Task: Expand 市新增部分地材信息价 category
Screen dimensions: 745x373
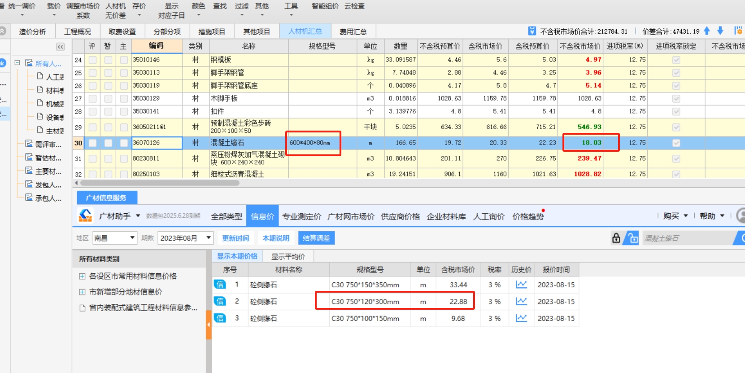Action: pos(82,292)
